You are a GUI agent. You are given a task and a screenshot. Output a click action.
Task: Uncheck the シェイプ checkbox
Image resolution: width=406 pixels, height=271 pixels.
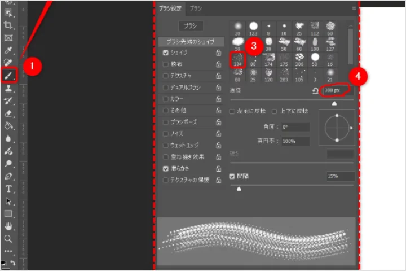click(x=166, y=53)
